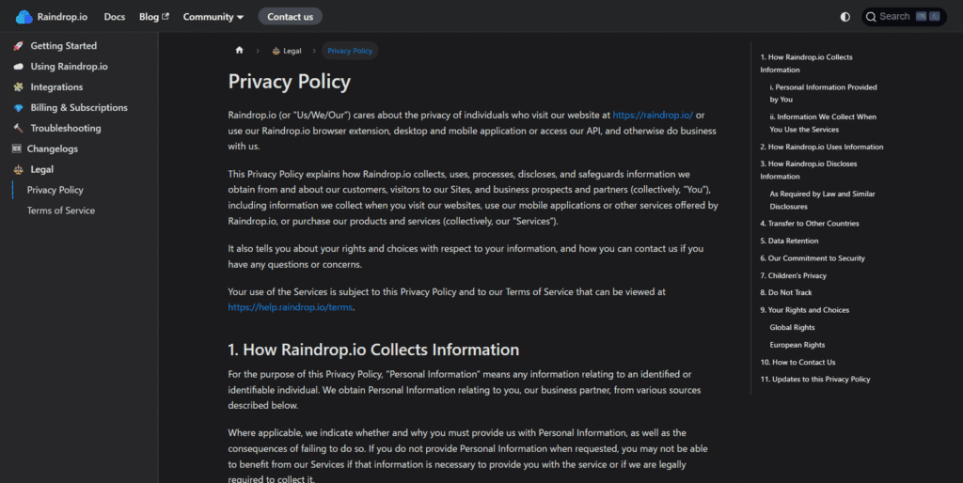
Task: Go to home via breadcrumb house icon
Action: click(240, 51)
